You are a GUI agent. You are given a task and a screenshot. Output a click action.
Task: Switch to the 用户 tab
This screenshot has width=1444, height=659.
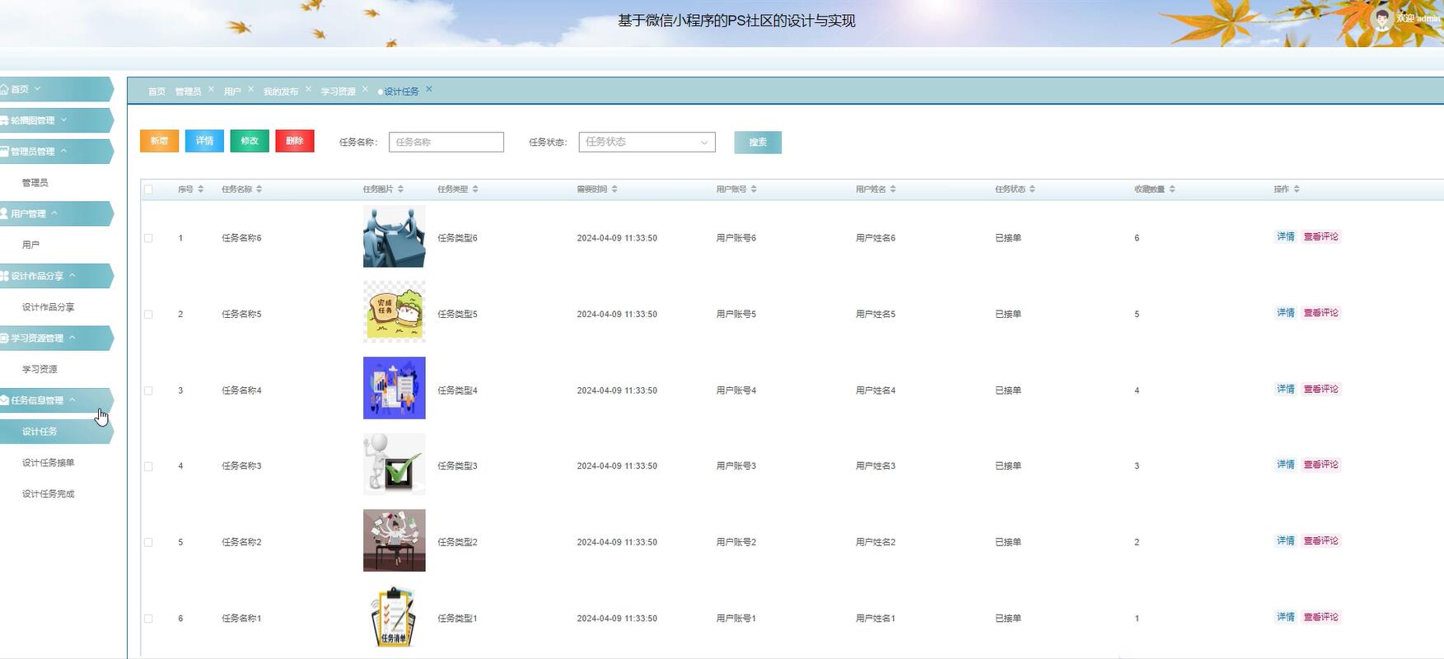coord(232,91)
